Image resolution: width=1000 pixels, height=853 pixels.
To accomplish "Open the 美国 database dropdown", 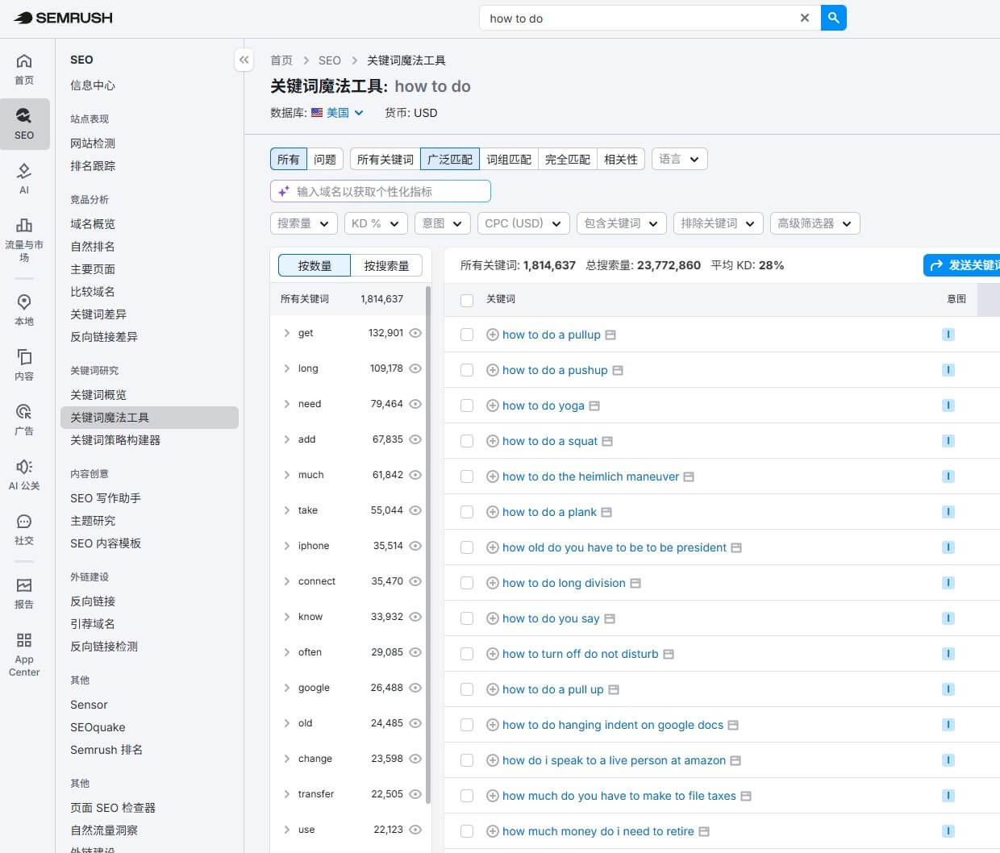I will [338, 113].
